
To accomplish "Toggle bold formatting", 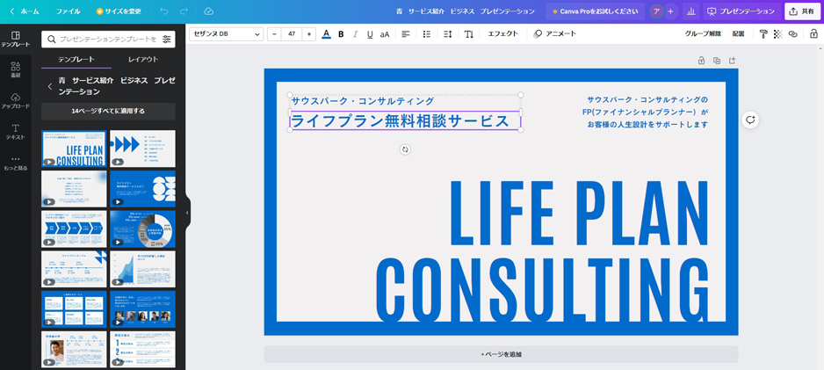I will click(341, 33).
